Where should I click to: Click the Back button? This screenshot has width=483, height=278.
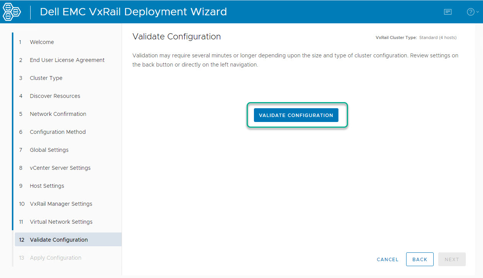point(420,259)
